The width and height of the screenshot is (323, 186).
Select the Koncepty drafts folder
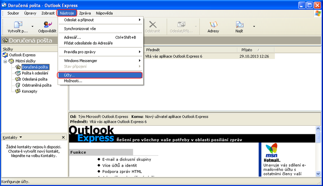point(29,91)
